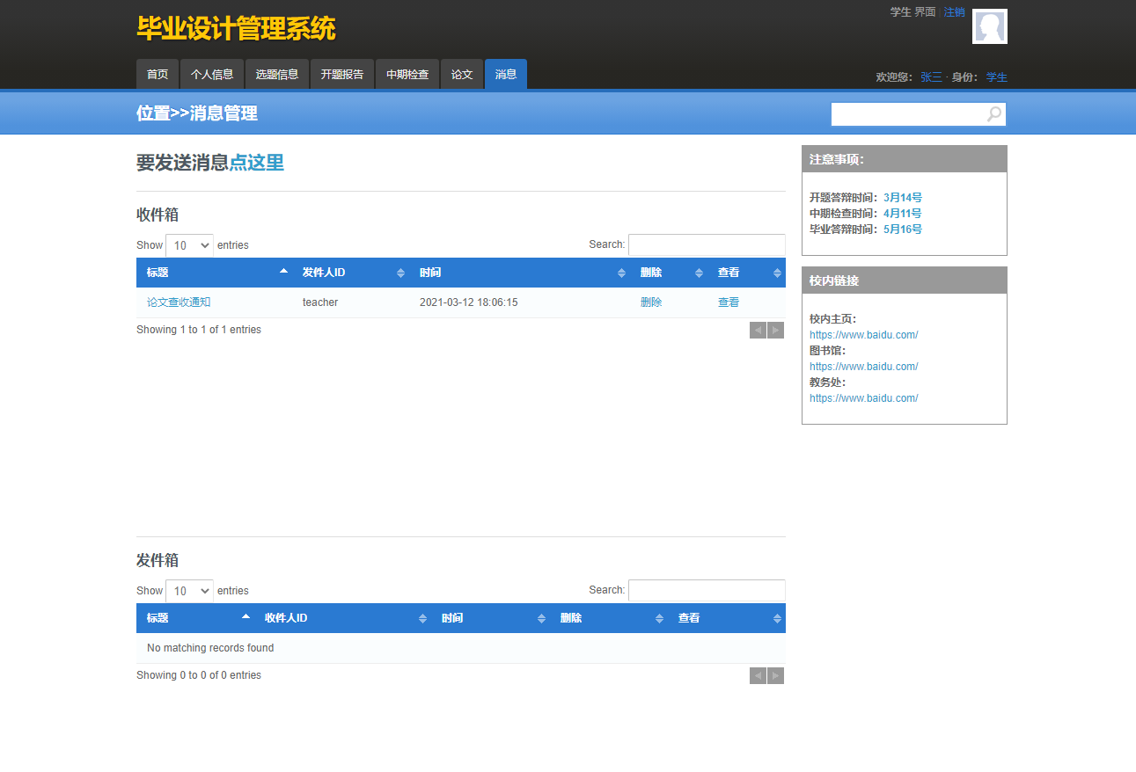Screen dimensions: 1136x772
Task: Switch to the 开题报告 tab
Action: coord(341,74)
